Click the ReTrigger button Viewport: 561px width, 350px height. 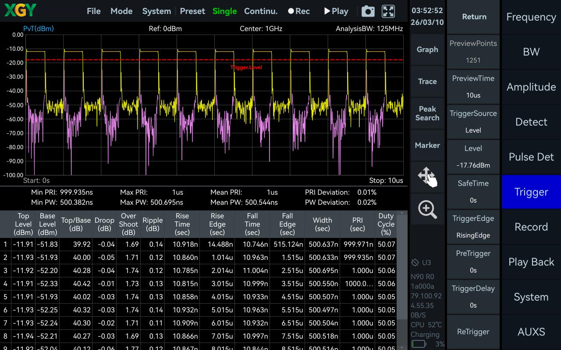click(x=473, y=332)
